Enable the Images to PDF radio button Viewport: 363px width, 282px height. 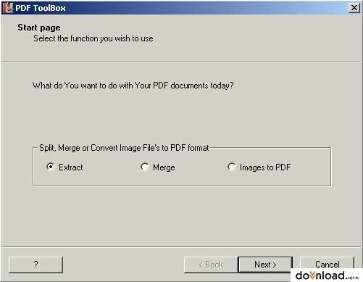coord(232,167)
